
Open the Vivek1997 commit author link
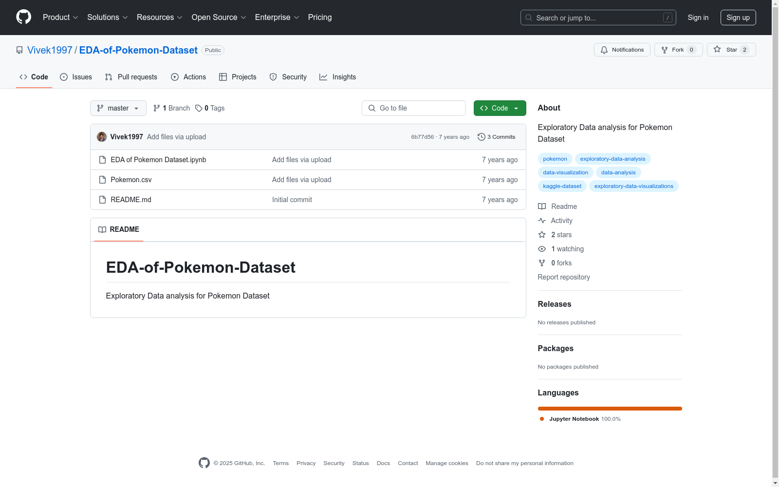tap(127, 137)
